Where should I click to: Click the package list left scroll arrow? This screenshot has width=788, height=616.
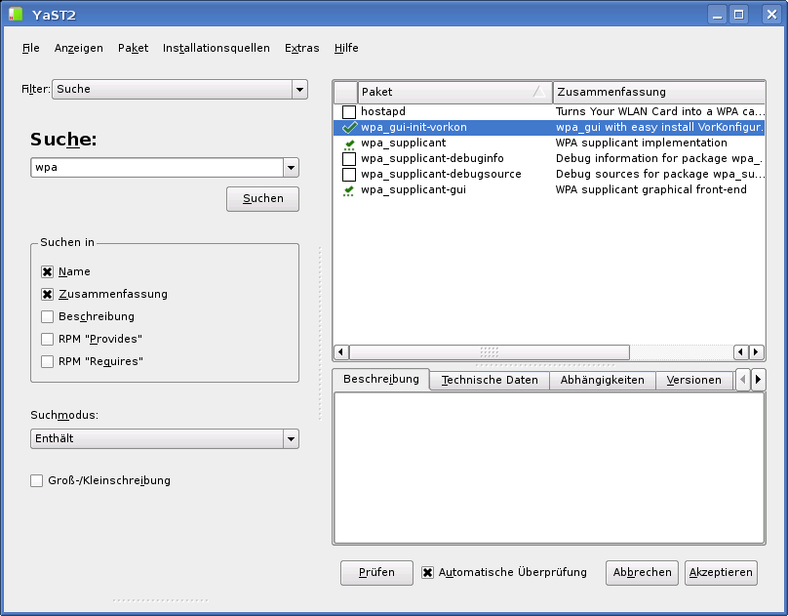coord(341,352)
